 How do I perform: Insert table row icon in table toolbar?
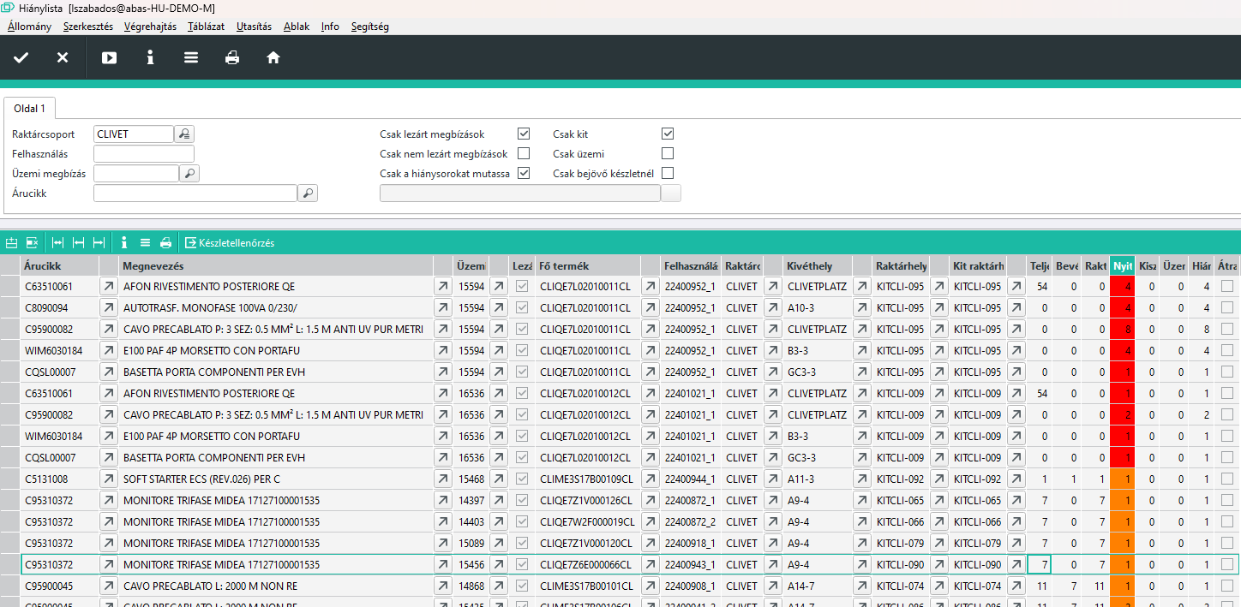pyautogui.click(x=13, y=243)
